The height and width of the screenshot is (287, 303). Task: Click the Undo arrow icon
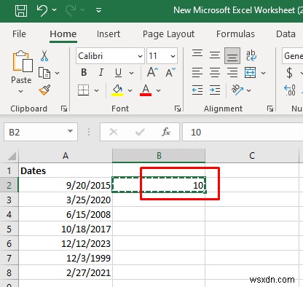(42, 10)
